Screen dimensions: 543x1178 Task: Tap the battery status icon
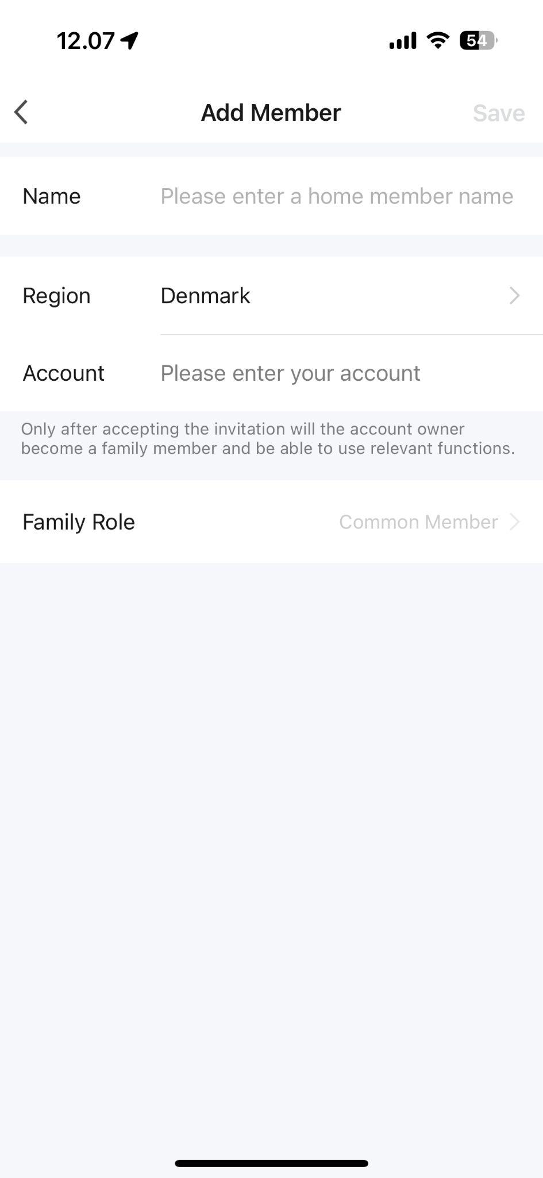(x=478, y=40)
